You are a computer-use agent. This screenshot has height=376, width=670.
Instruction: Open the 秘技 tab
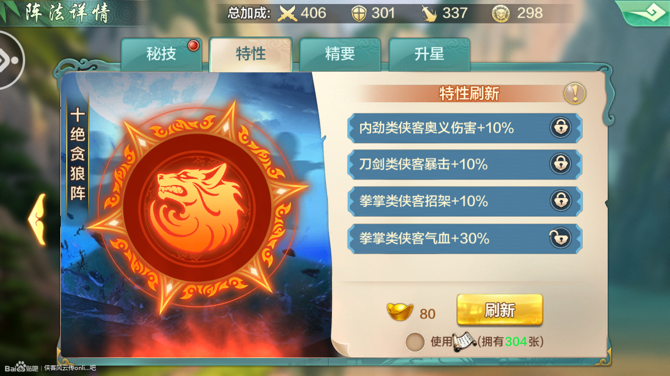161,54
